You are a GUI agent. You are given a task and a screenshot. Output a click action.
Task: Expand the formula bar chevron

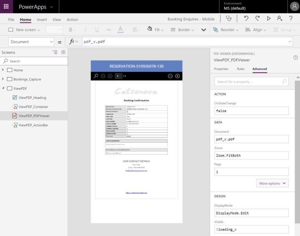click(290, 41)
